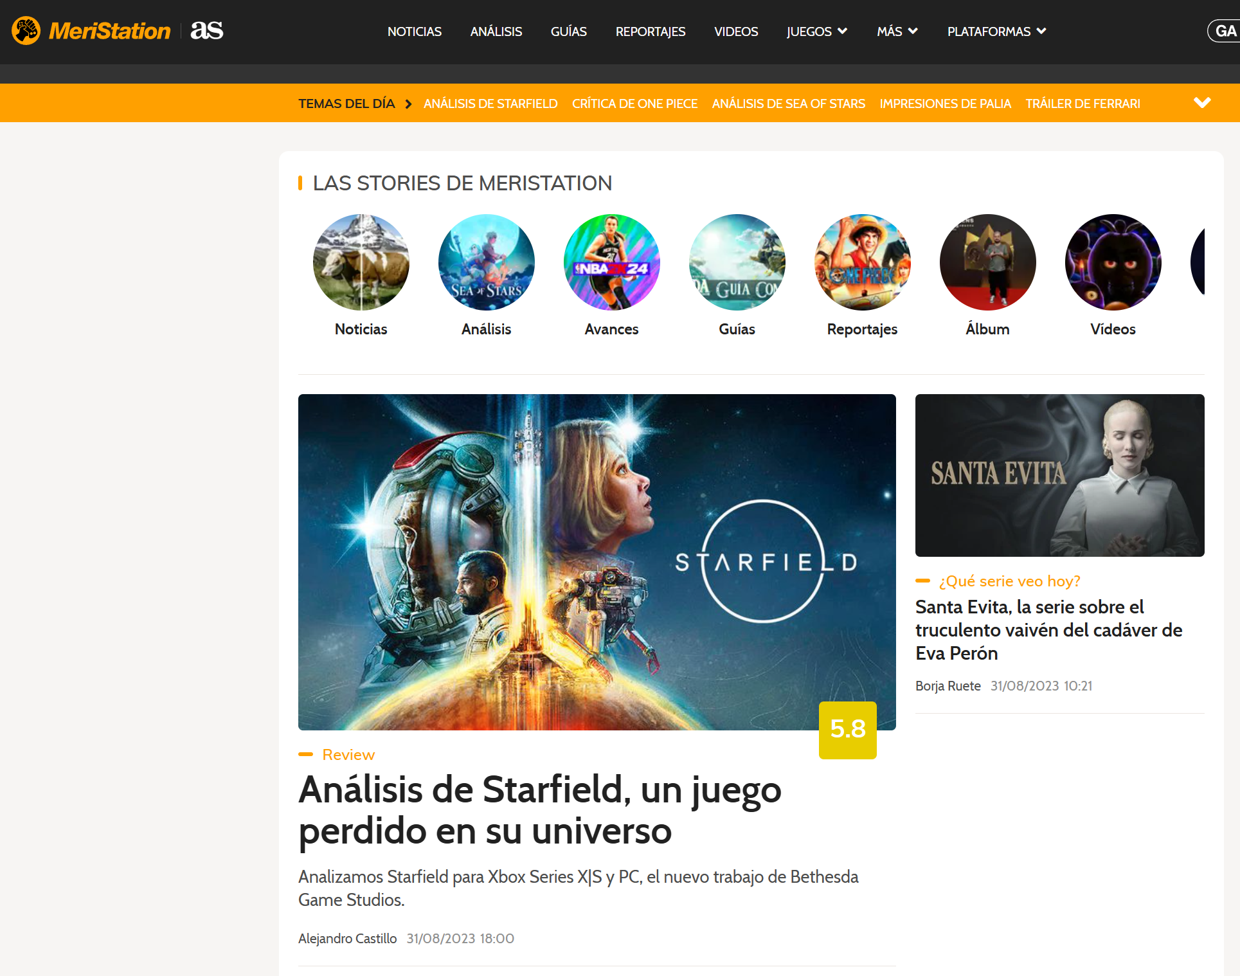The image size is (1240, 976).
Task: Click the Noticias story label text
Action: coord(361,329)
